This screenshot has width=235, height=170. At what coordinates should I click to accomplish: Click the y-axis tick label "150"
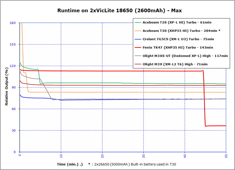(x=13, y=45)
